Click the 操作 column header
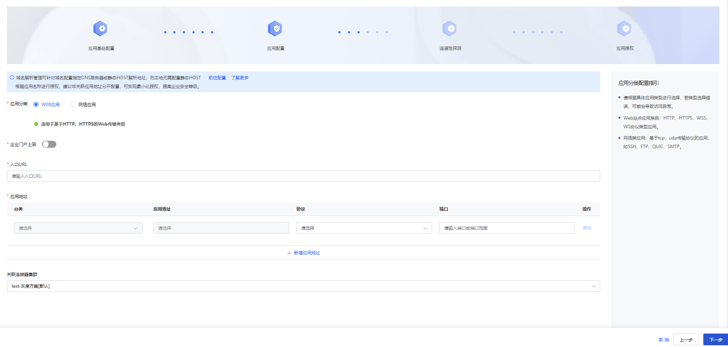The height and width of the screenshot is (347, 728). [587, 209]
